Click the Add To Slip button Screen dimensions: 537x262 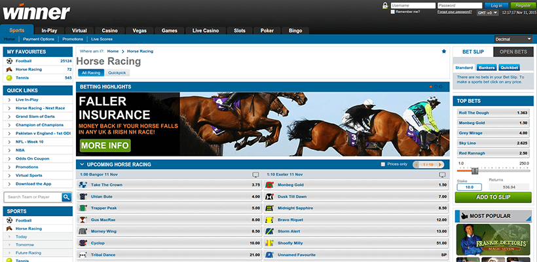(493, 197)
